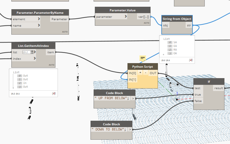Select the Python Script node header
The image size is (230, 144).
(x=143, y=67)
